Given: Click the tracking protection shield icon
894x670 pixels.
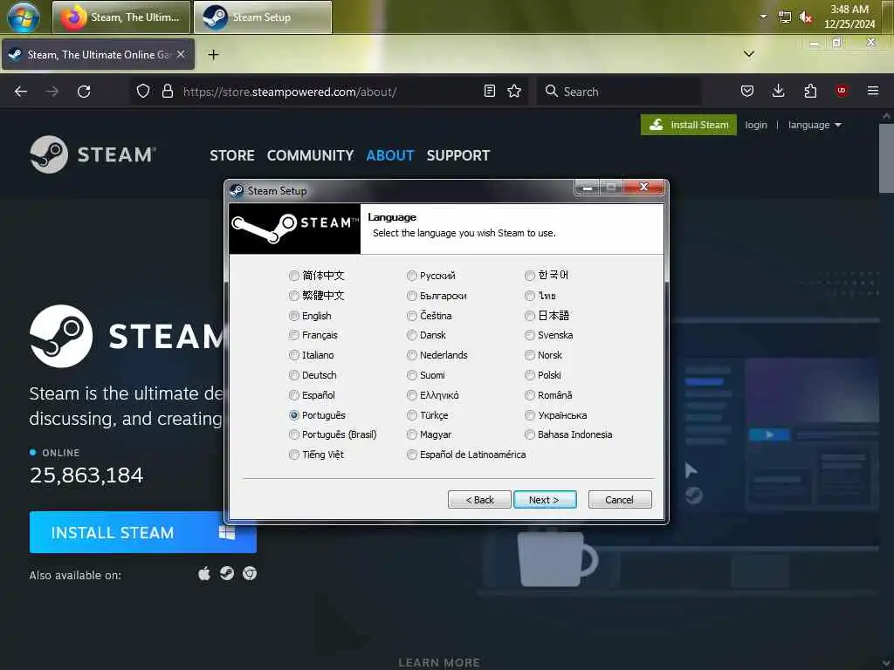Looking at the screenshot, I should click(143, 91).
